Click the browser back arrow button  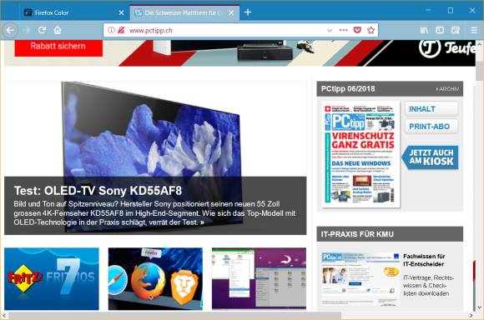coord(10,30)
